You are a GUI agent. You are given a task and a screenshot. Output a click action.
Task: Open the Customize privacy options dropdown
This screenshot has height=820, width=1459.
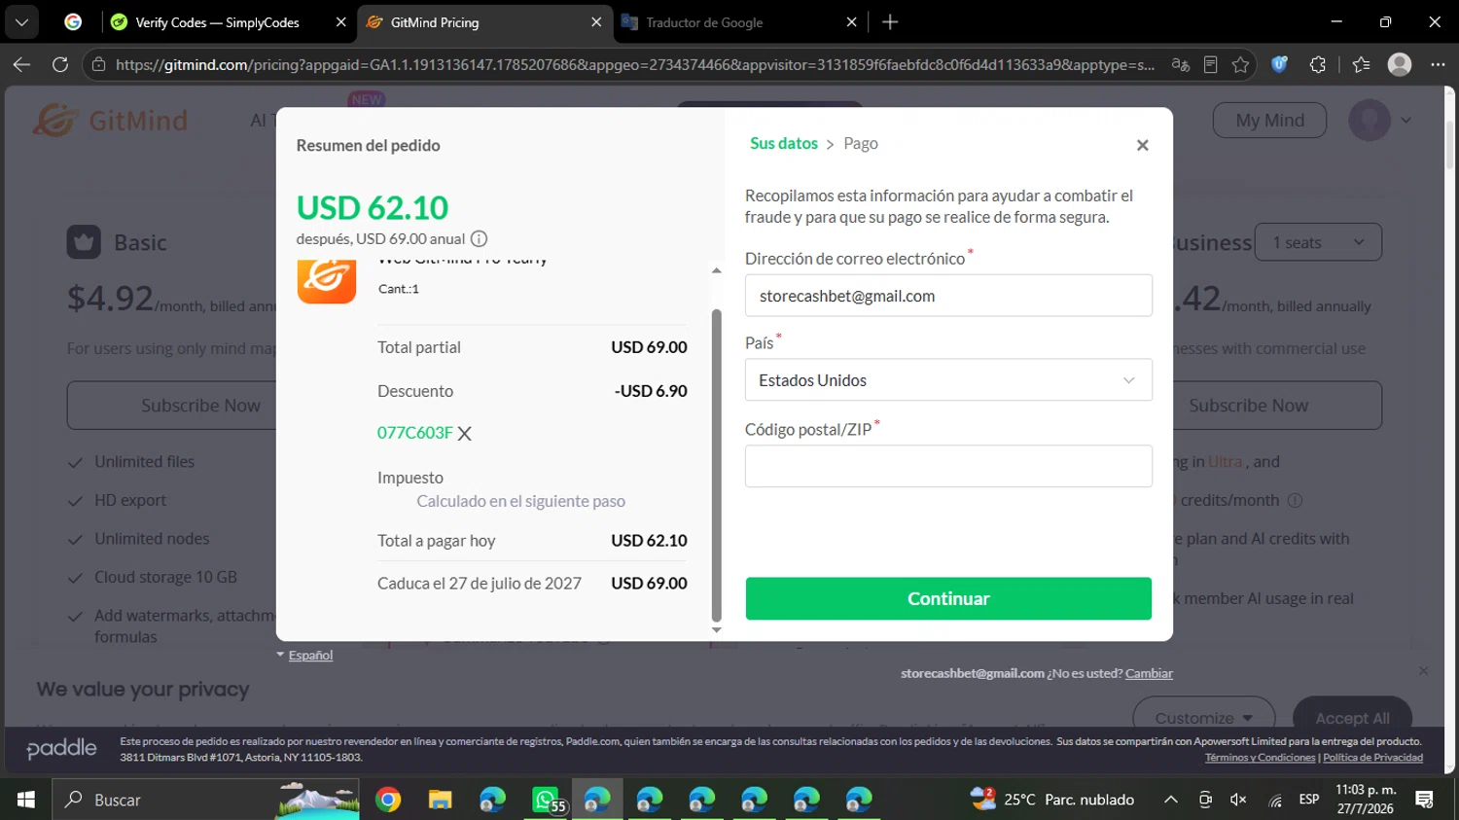click(x=1204, y=718)
